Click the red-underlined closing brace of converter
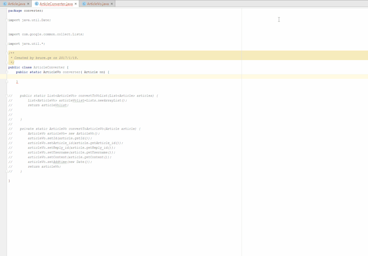The height and width of the screenshot is (256, 368). pos(17,82)
